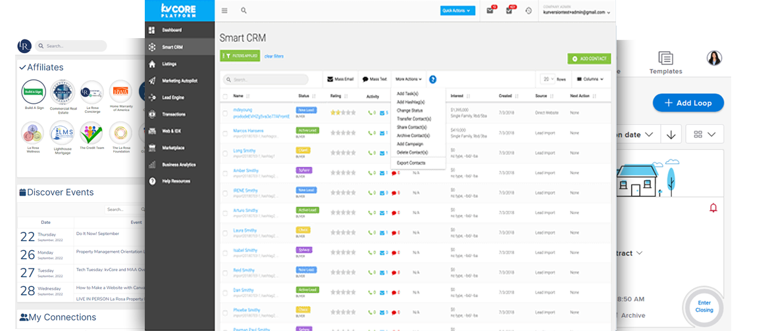Screen dimensions: 770x331
Task: Sort the table by the Name column
Action: tap(241, 96)
